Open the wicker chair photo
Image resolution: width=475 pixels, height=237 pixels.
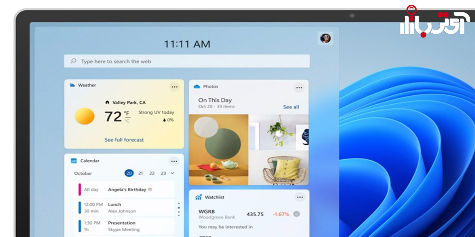[x=279, y=168]
